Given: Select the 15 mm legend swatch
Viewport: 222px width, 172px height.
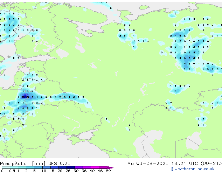Looking at the screenshot, I should pos(54,167).
